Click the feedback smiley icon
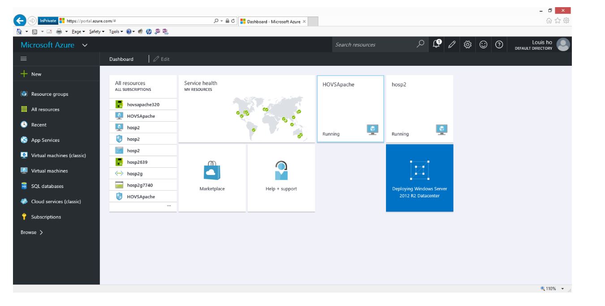The image size is (605, 306). (483, 44)
